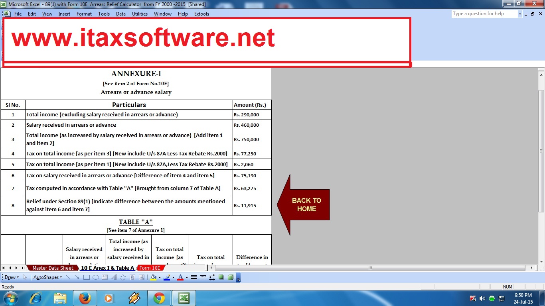
Task: Choose the Arrow drawing tool
Action: pos(78,277)
